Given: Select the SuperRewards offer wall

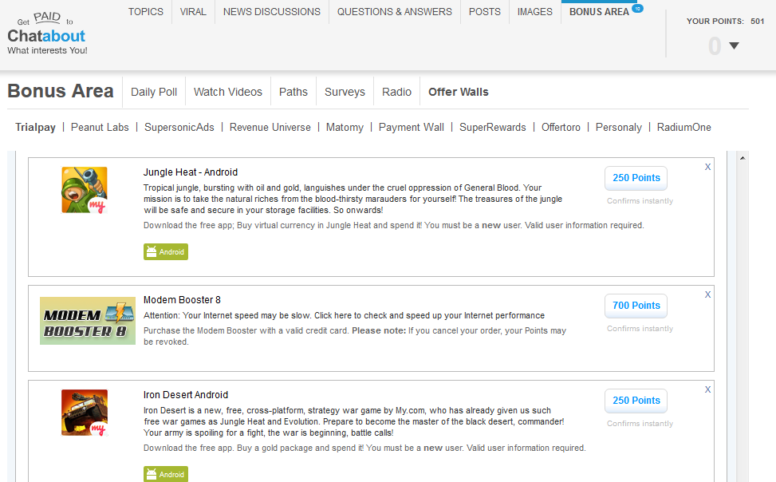Looking at the screenshot, I should 492,128.
